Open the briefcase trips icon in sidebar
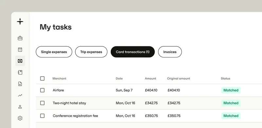Image resolution: width=262 pixels, height=128 pixels. point(20,38)
